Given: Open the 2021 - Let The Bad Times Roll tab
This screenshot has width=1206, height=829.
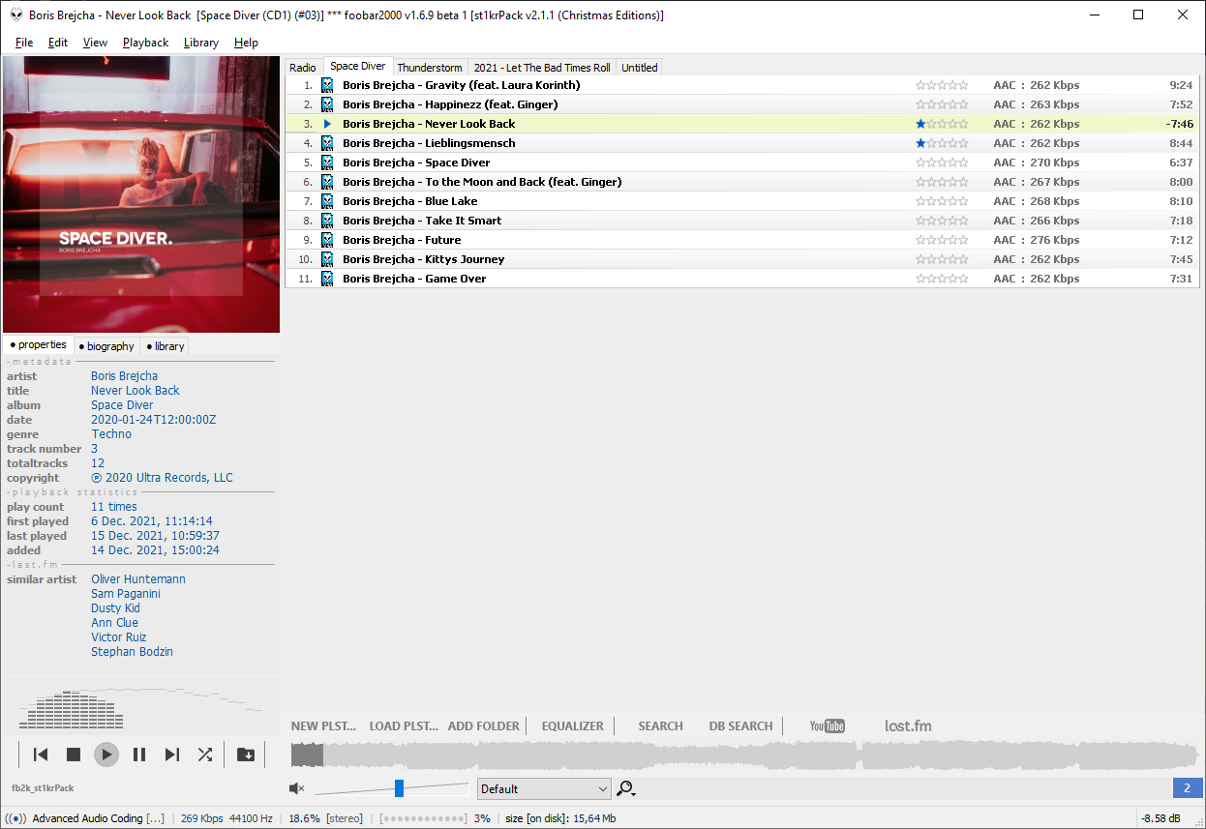Looking at the screenshot, I should pos(542,68).
